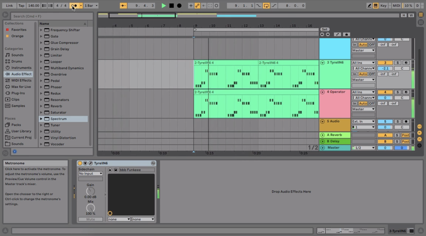Click the Re-enable Automation arrow icon

pyautogui.click(x=204, y=6)
